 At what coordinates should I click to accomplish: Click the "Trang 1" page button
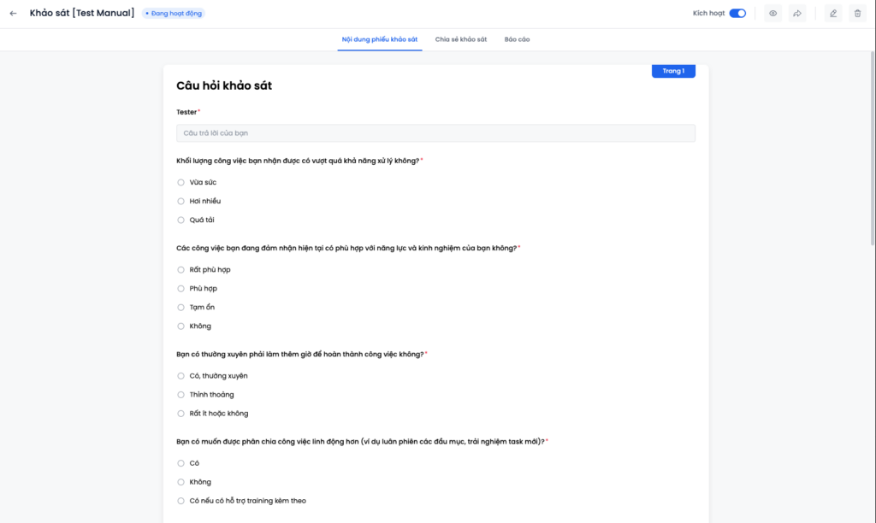click(x=673, y=71)
